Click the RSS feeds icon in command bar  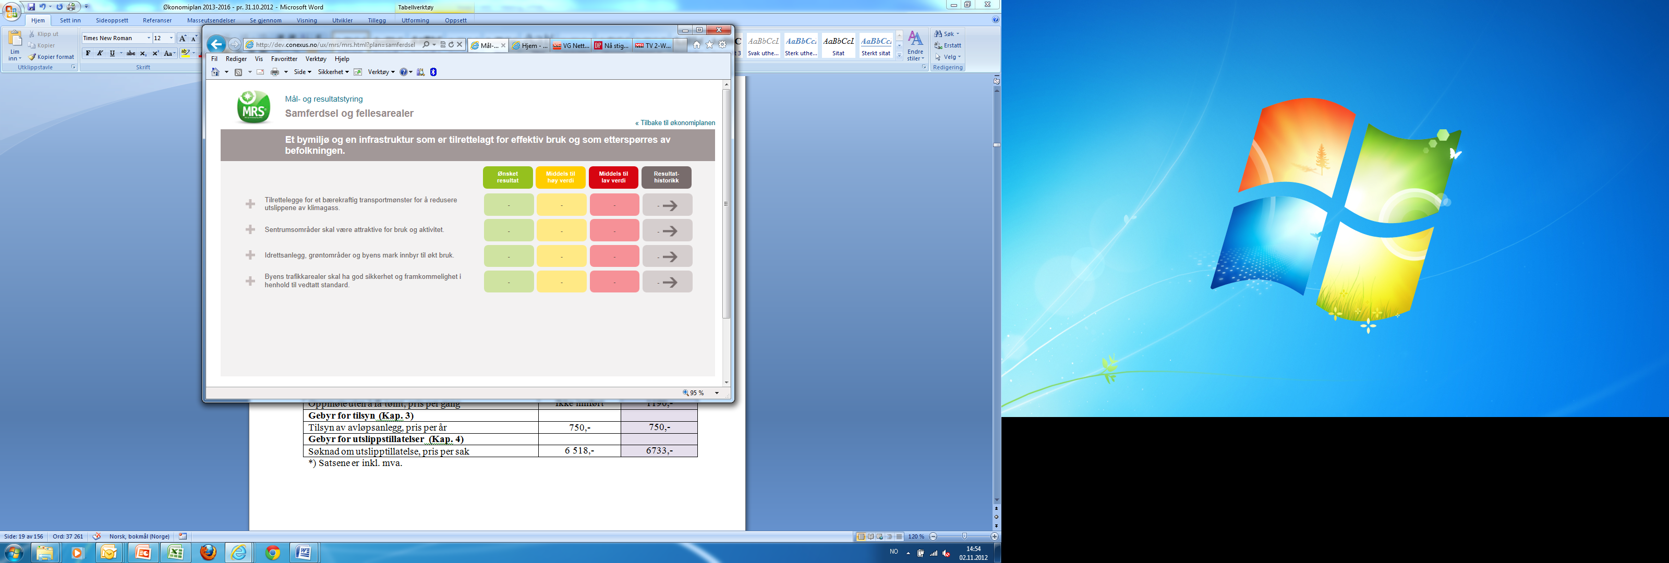[x=238, y=72]
